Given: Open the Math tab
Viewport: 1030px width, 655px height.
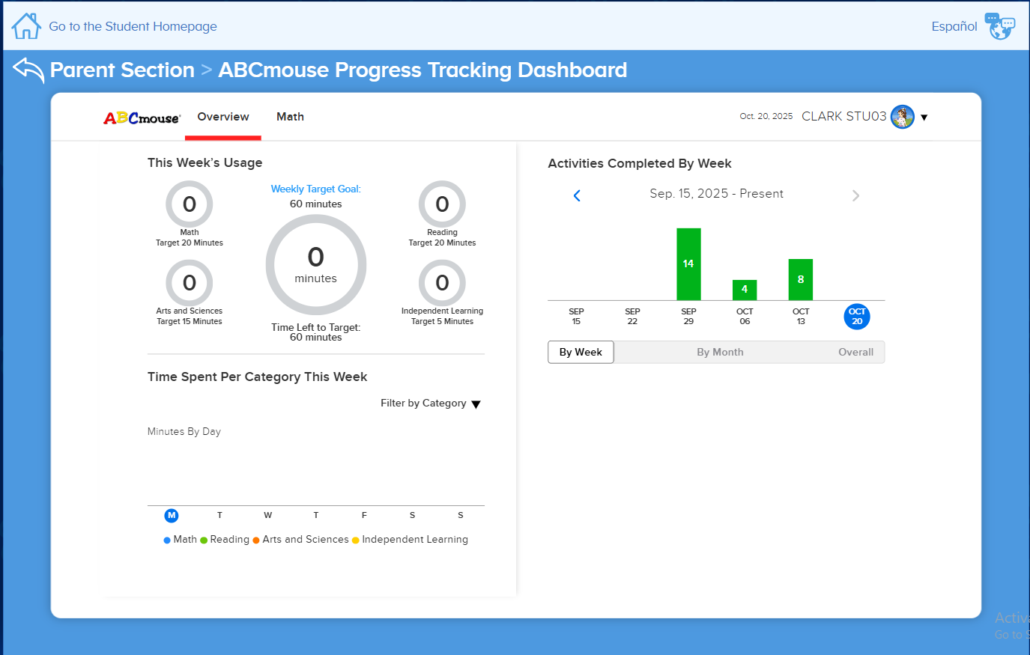Looking at the screenshot, I should point(290,117).
